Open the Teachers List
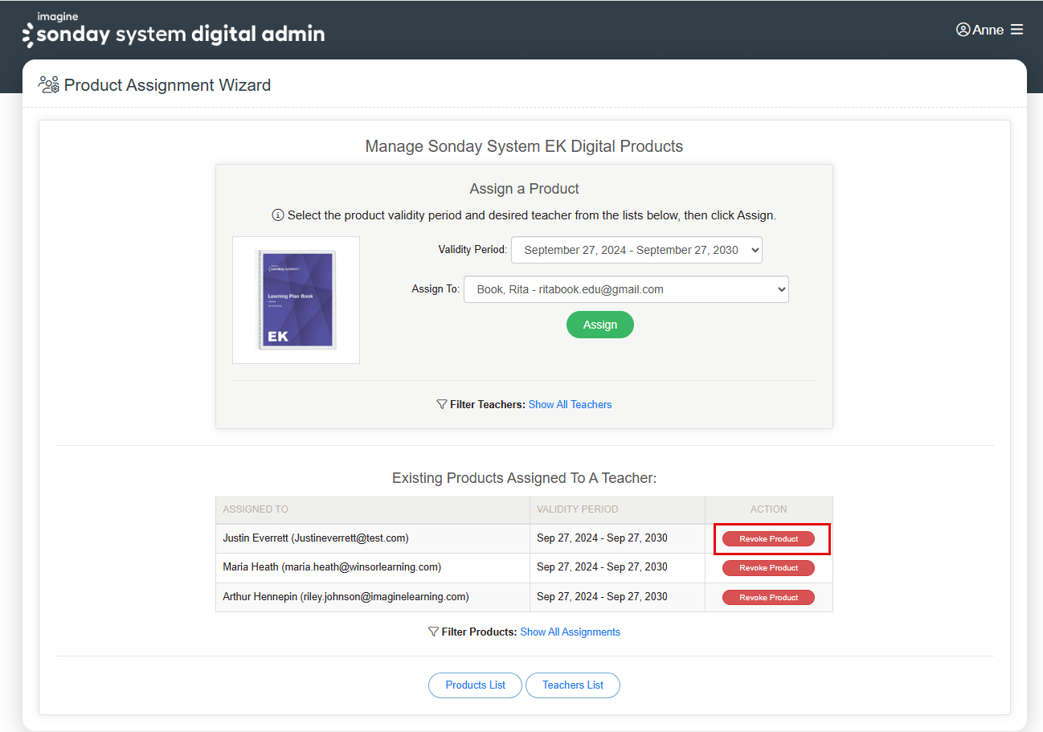This screenshot has height=732, width=1043. point(573,685)
